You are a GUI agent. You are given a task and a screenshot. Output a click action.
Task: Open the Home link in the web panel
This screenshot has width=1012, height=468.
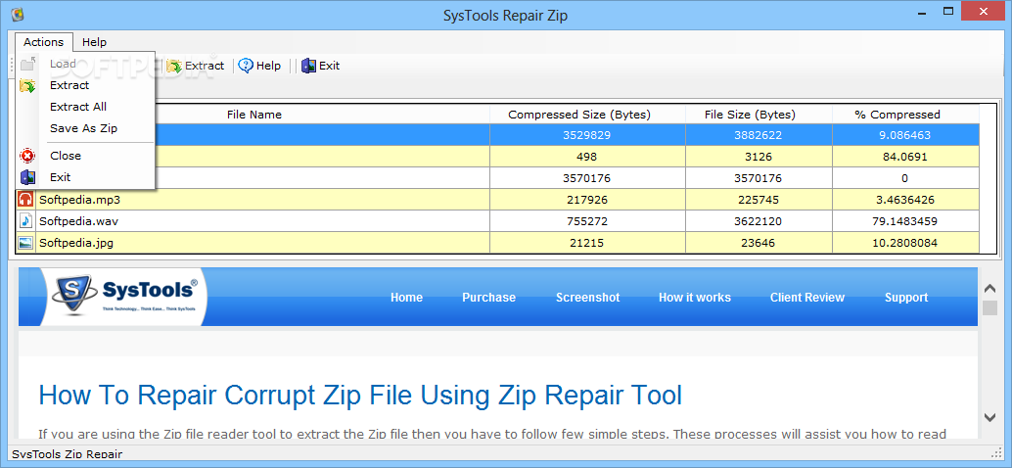click(406, 298)
